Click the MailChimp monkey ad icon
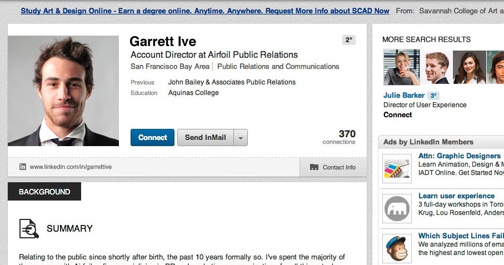 coord(397,248)
